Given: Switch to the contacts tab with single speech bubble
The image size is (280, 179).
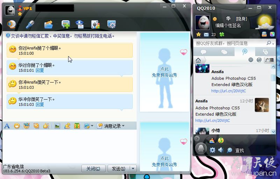Looking at the screenshot, I should pyautogui.click(x=203, y=52).
